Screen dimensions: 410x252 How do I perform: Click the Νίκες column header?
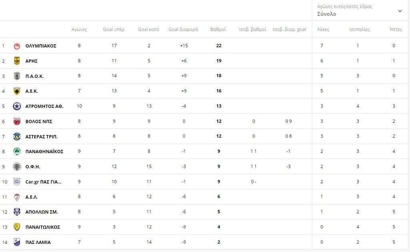[x=323, y=29]
